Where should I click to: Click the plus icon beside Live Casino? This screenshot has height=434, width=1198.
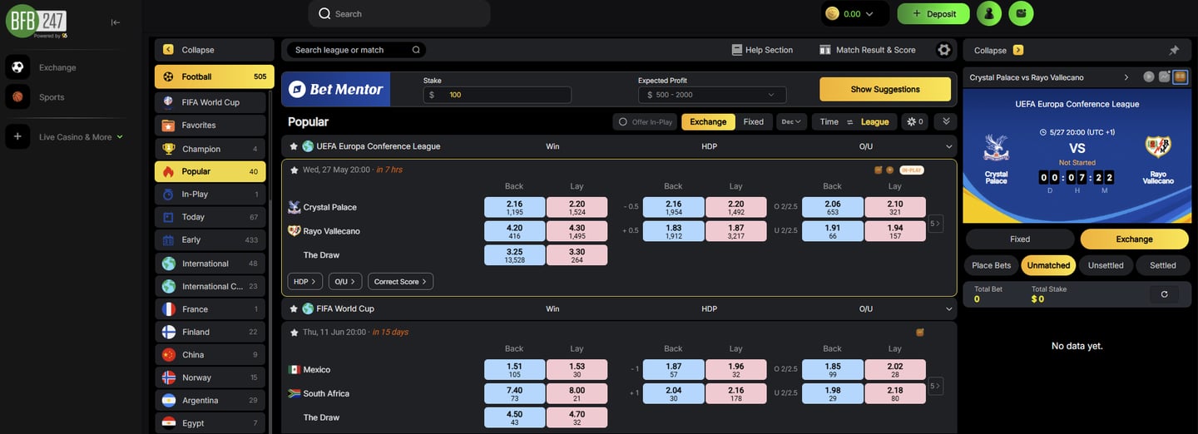(x=17, y=136)
